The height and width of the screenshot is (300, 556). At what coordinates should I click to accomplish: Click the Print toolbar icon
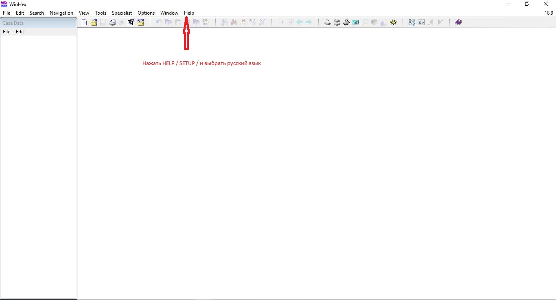coord(112,22)
